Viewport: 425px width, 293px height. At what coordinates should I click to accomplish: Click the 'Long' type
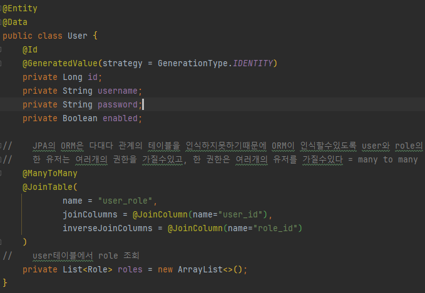(x=73, y=77)
